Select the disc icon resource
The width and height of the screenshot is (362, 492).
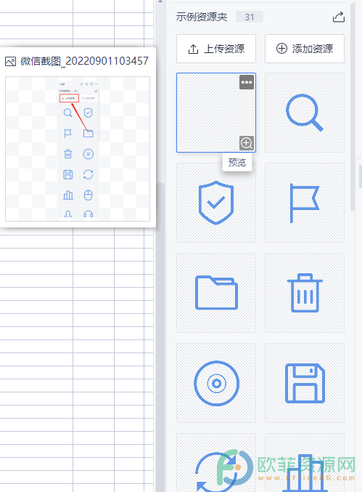pyautogui.click(x=216, y=383)
